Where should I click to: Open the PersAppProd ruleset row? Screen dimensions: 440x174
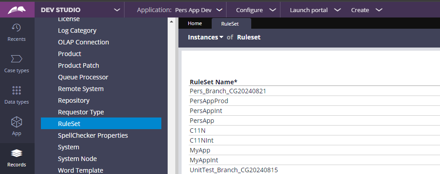tap(314, 101)
